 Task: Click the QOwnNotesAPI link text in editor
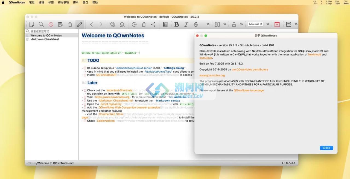tap(106, 75)
